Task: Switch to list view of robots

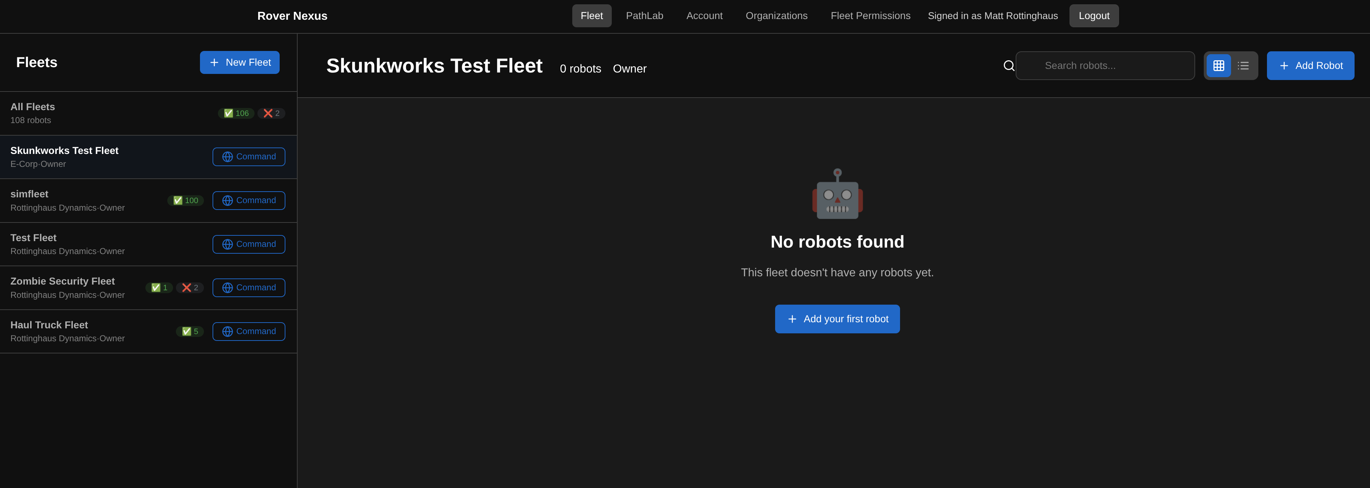Action: pos(1243,65)
